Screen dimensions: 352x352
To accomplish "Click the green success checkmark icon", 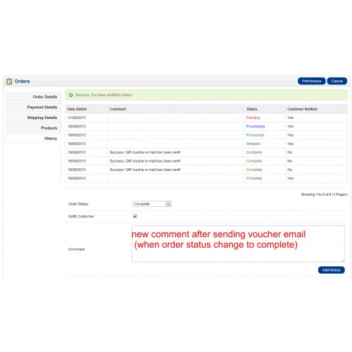I will (70, 95).
